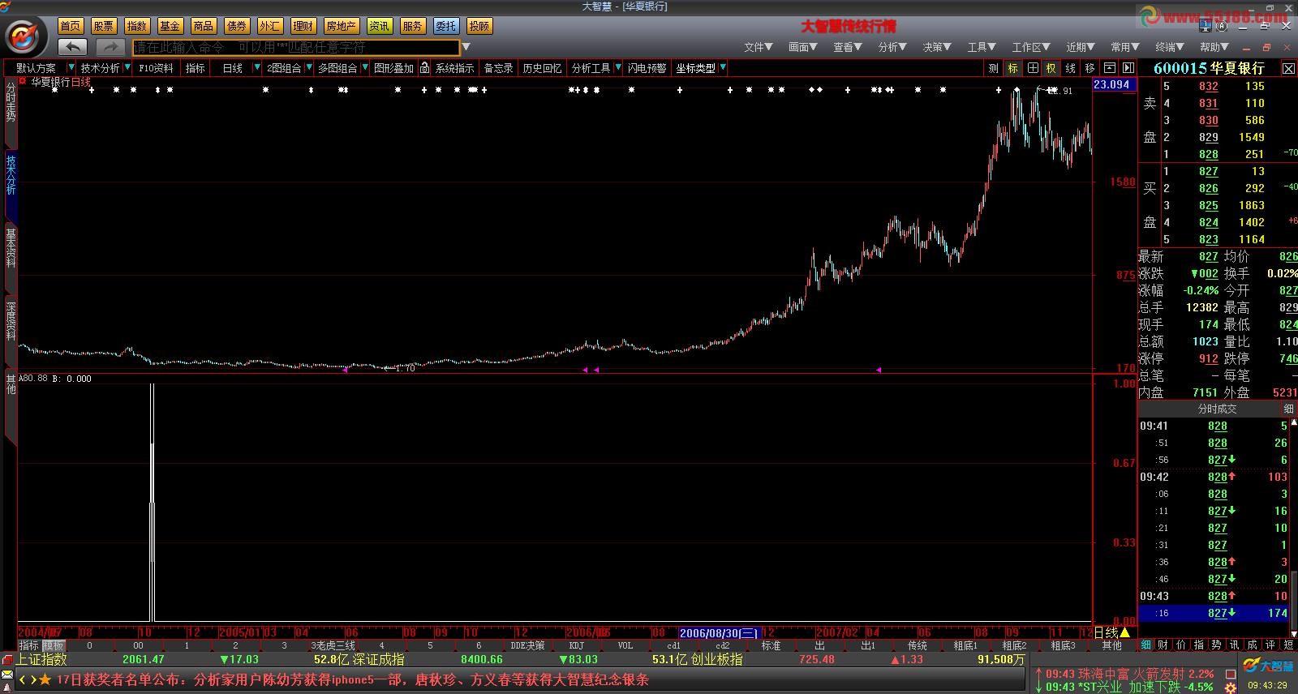Open the 文件 menu
The image size is (1298, 694).
pos(758,47)
